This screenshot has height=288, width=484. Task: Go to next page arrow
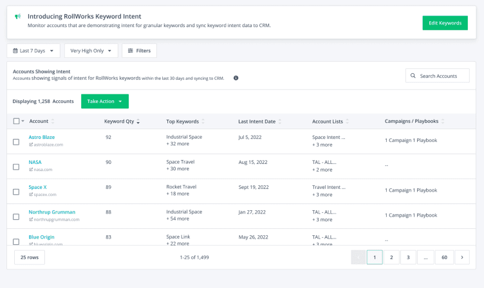[461, 257]
